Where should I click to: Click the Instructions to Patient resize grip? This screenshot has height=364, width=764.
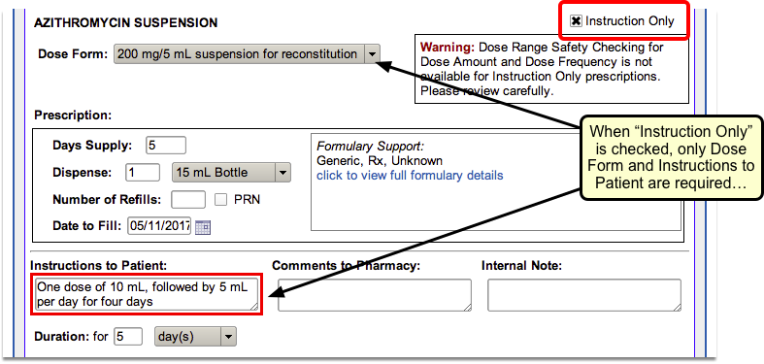[x=253, y=306]
